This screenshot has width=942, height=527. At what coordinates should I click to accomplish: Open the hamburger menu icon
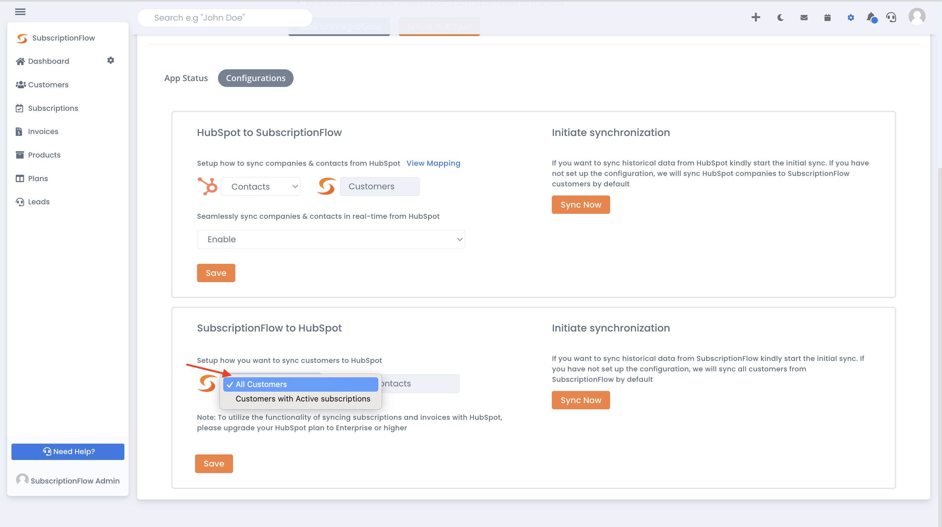[x=21, y=12]
